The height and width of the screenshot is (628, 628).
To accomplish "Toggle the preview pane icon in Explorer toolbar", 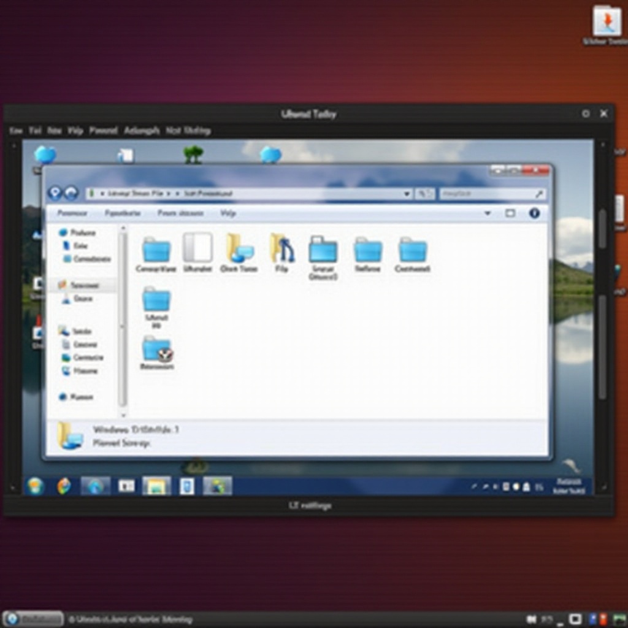I will [510, 213].
